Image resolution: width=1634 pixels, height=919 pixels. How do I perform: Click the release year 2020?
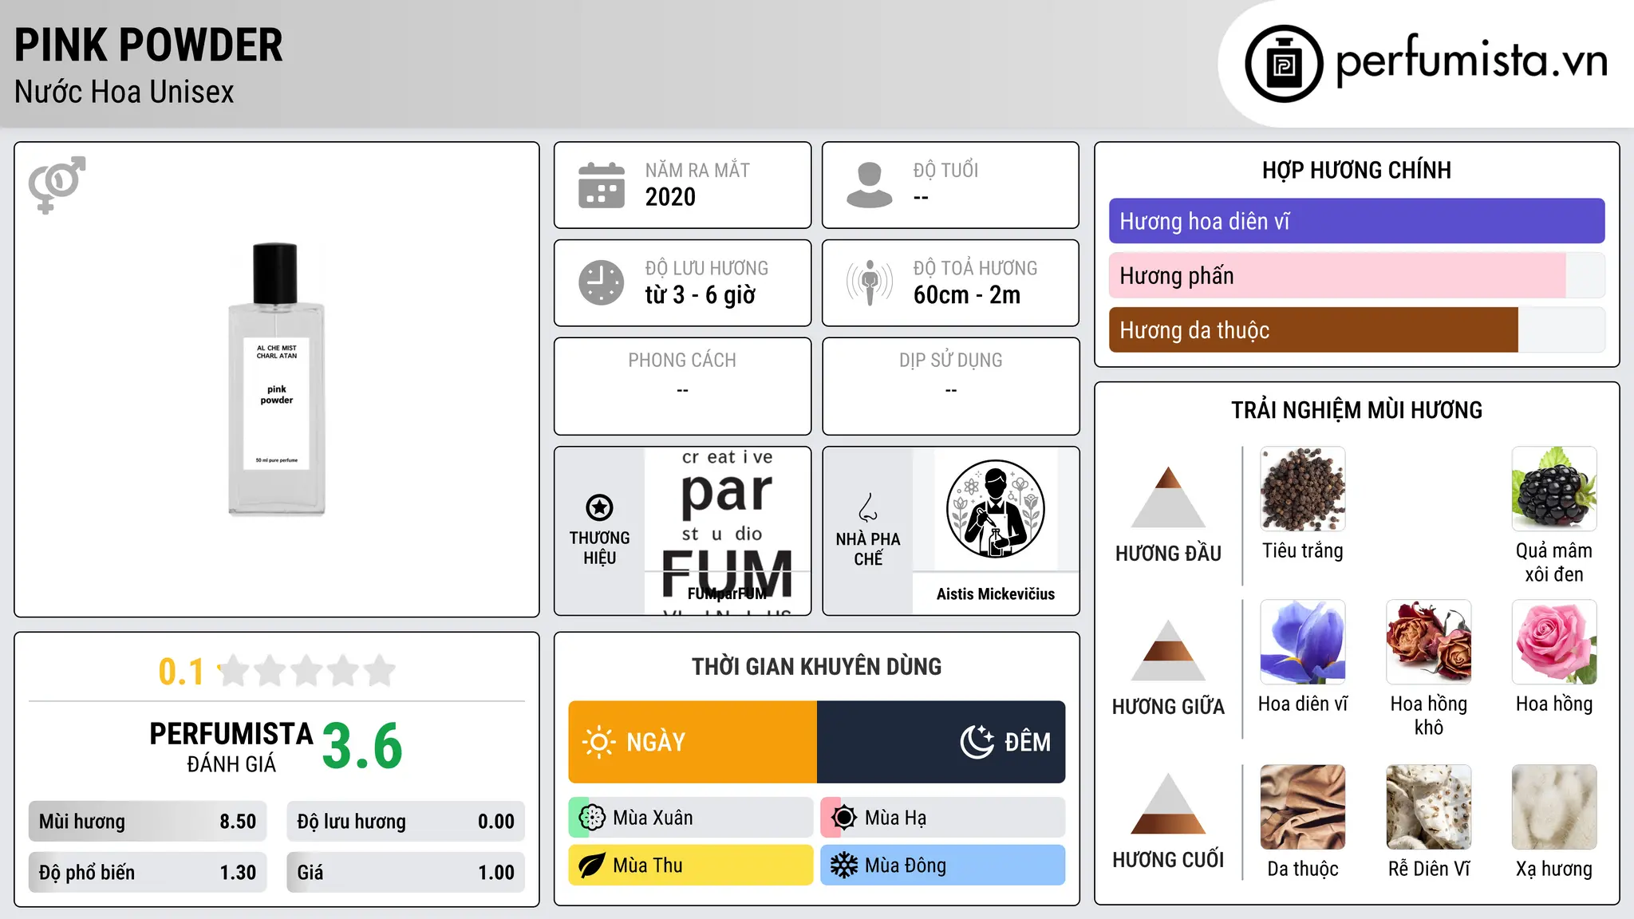click(670, 197)
